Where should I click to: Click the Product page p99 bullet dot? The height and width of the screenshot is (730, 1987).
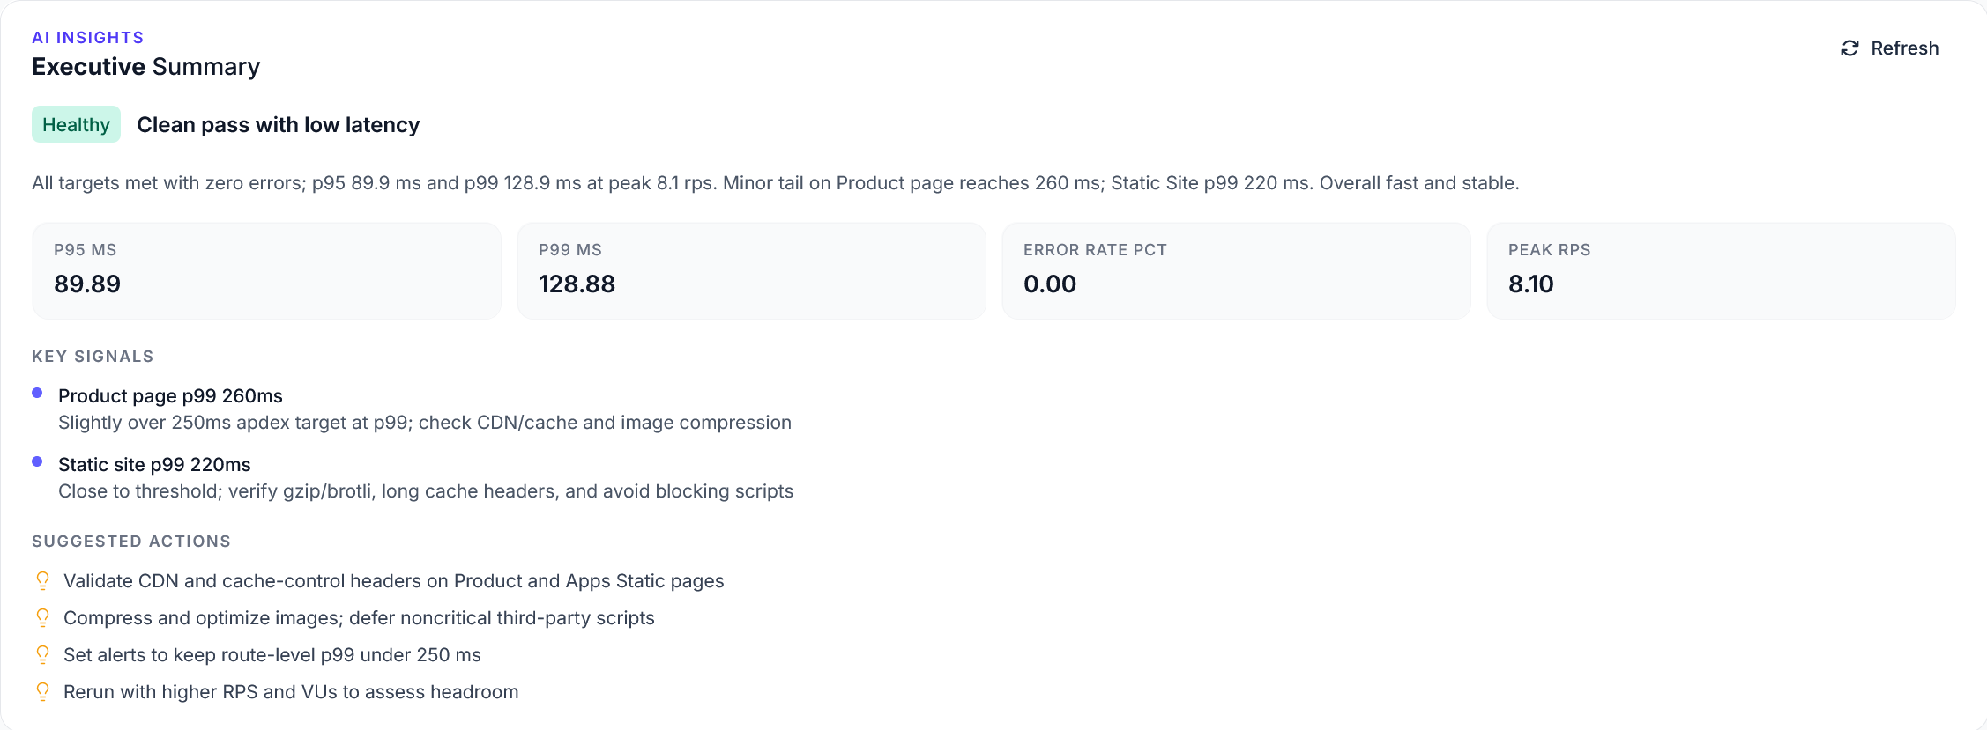point(37,393)
